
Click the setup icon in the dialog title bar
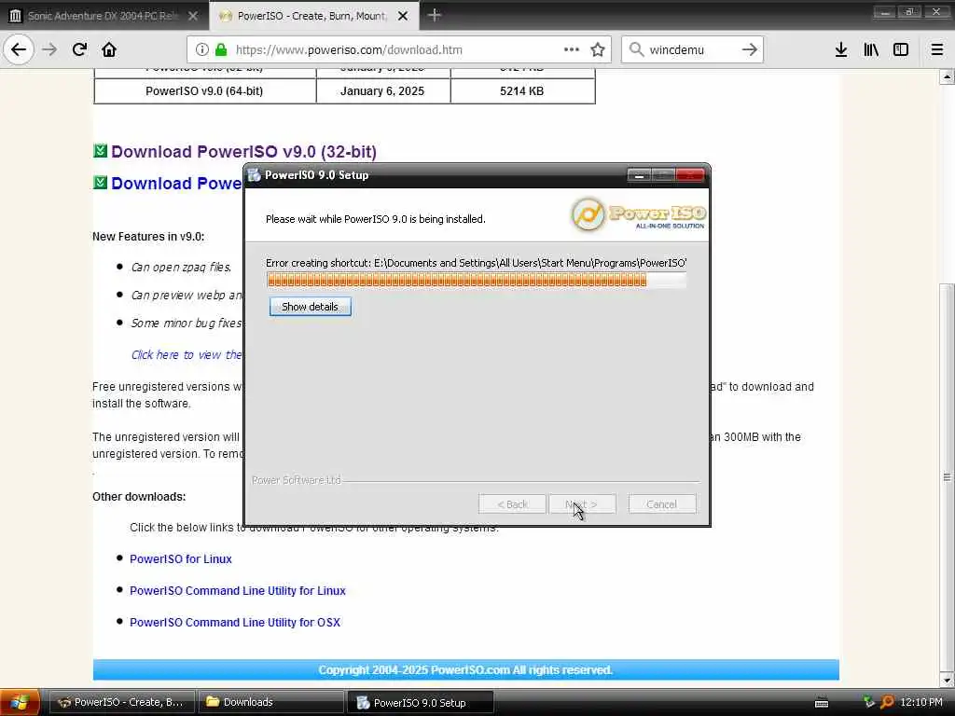(x=254, y=175)
